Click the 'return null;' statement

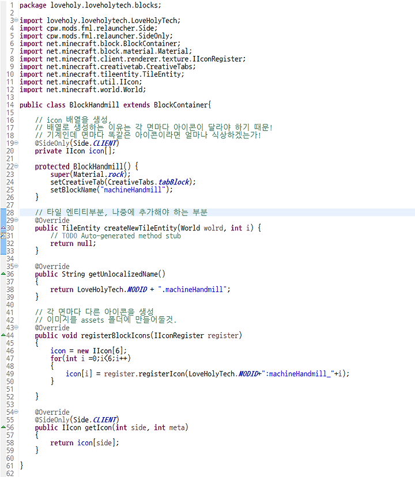click(x=73, y=243)
